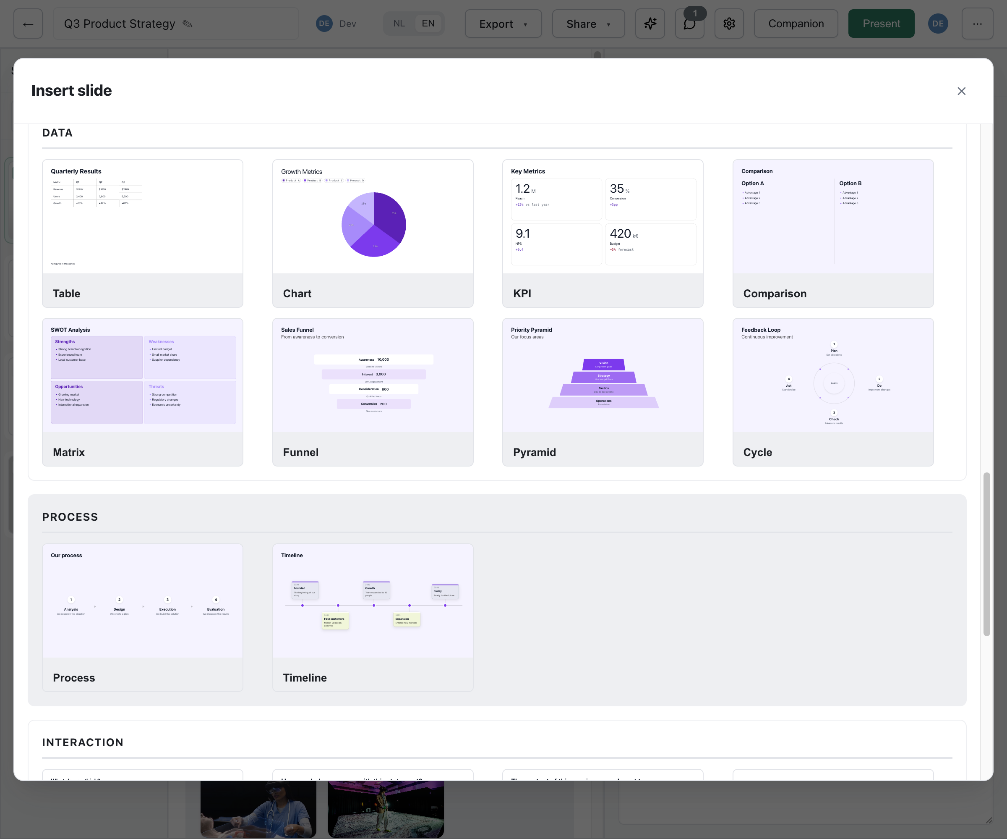Image resolution: width=1007 pixels, height=839 pixels.
Task: Click the dialog's vertical scrollbar thumb
Action: tap(986, 554)
